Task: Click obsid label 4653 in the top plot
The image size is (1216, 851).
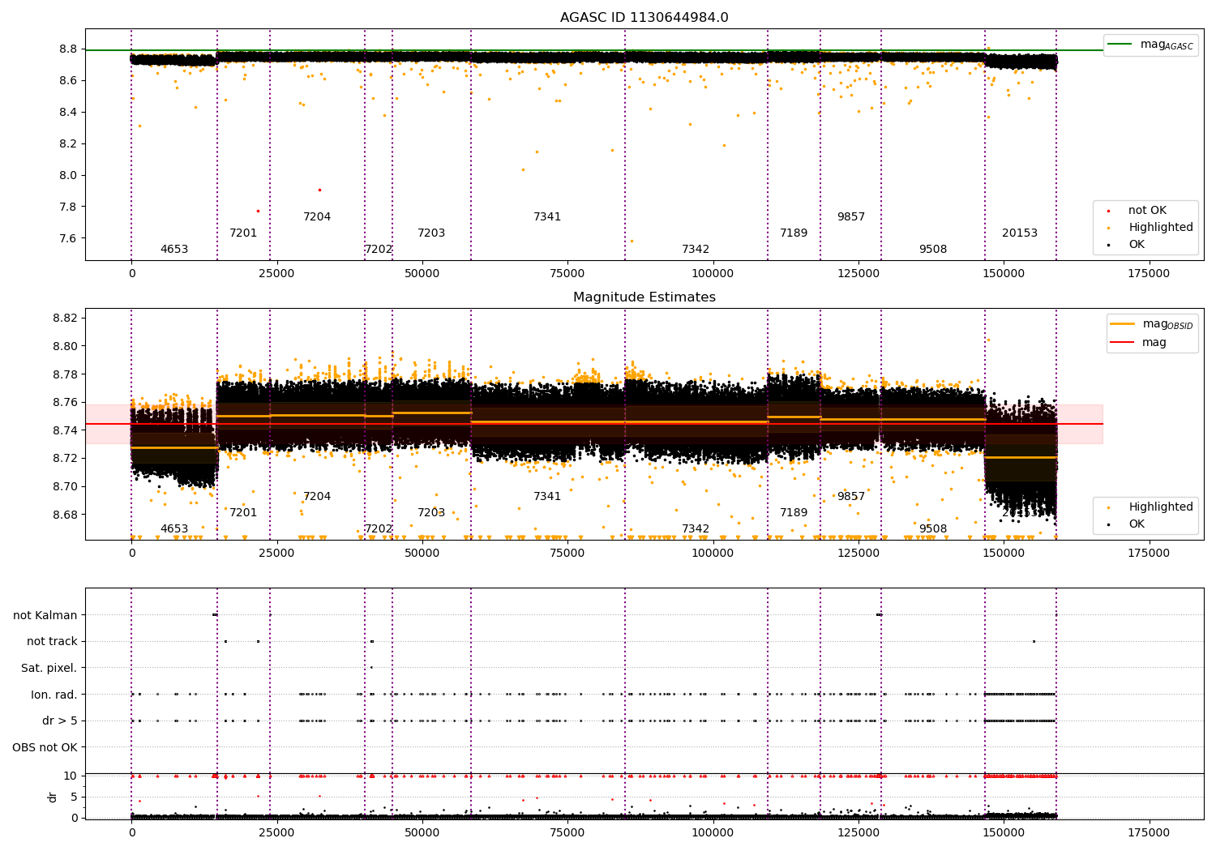Action: [x=174, y=250]
